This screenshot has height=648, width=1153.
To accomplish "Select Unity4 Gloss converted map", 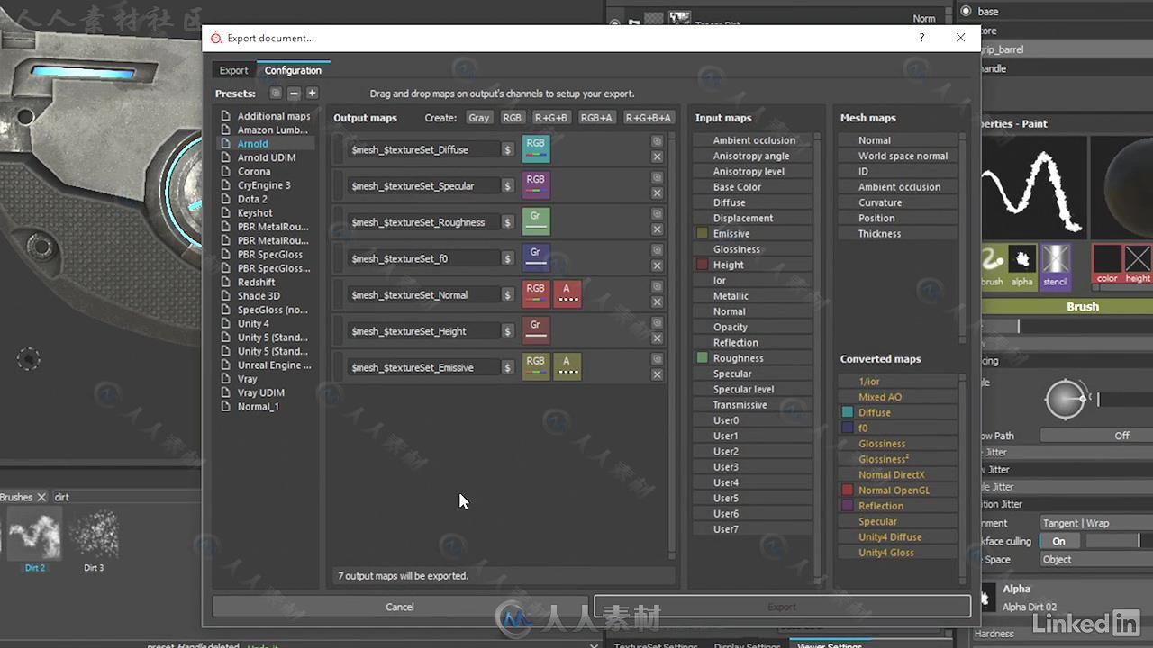I will [898, 553].
